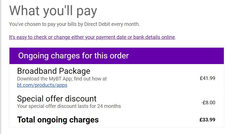This screenshot has height=134, width=230.
Task: Click the -£8.00 discount amount
Action: [x=208, y=102]
